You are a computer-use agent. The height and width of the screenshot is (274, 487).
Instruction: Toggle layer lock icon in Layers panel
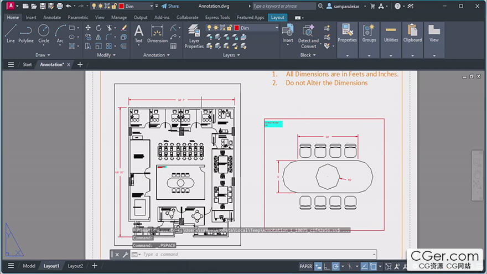pos(229,28)
